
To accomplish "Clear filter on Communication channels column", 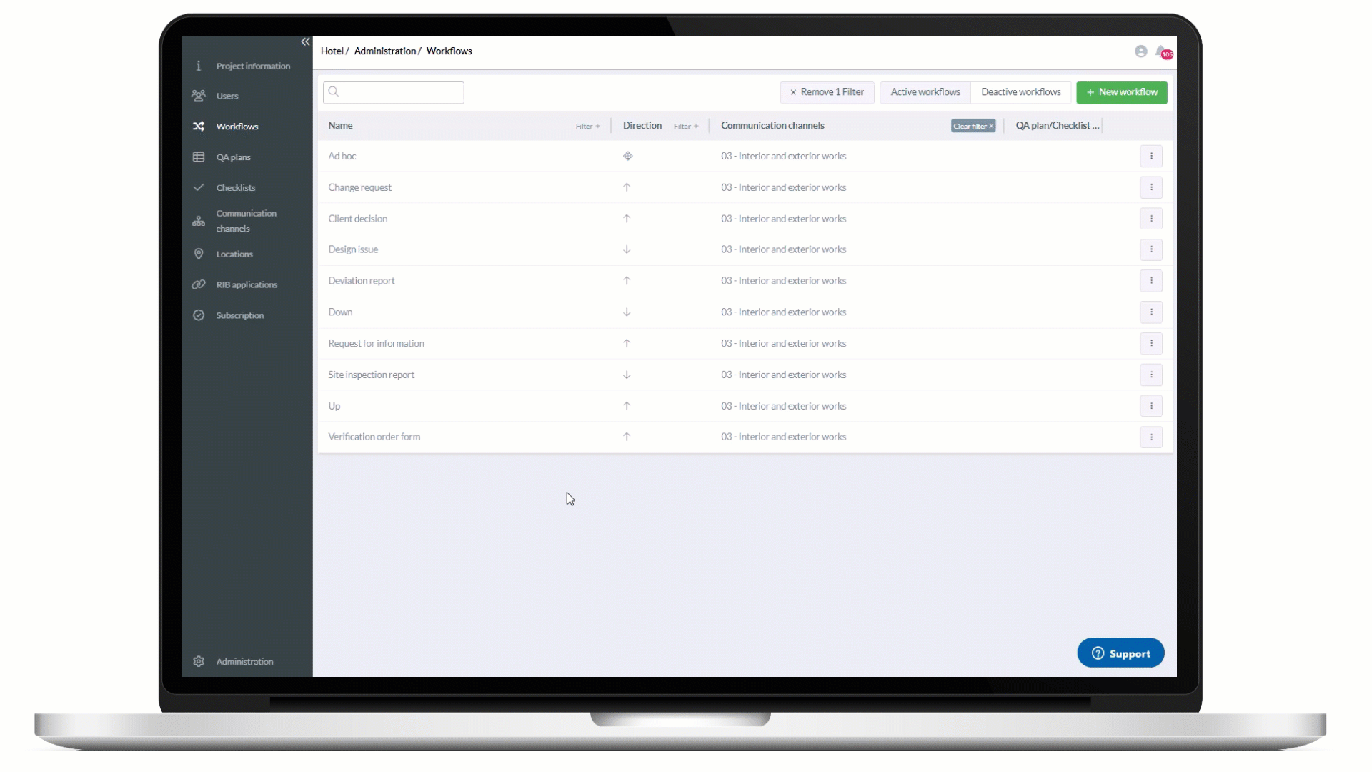I will coord(973,127).
